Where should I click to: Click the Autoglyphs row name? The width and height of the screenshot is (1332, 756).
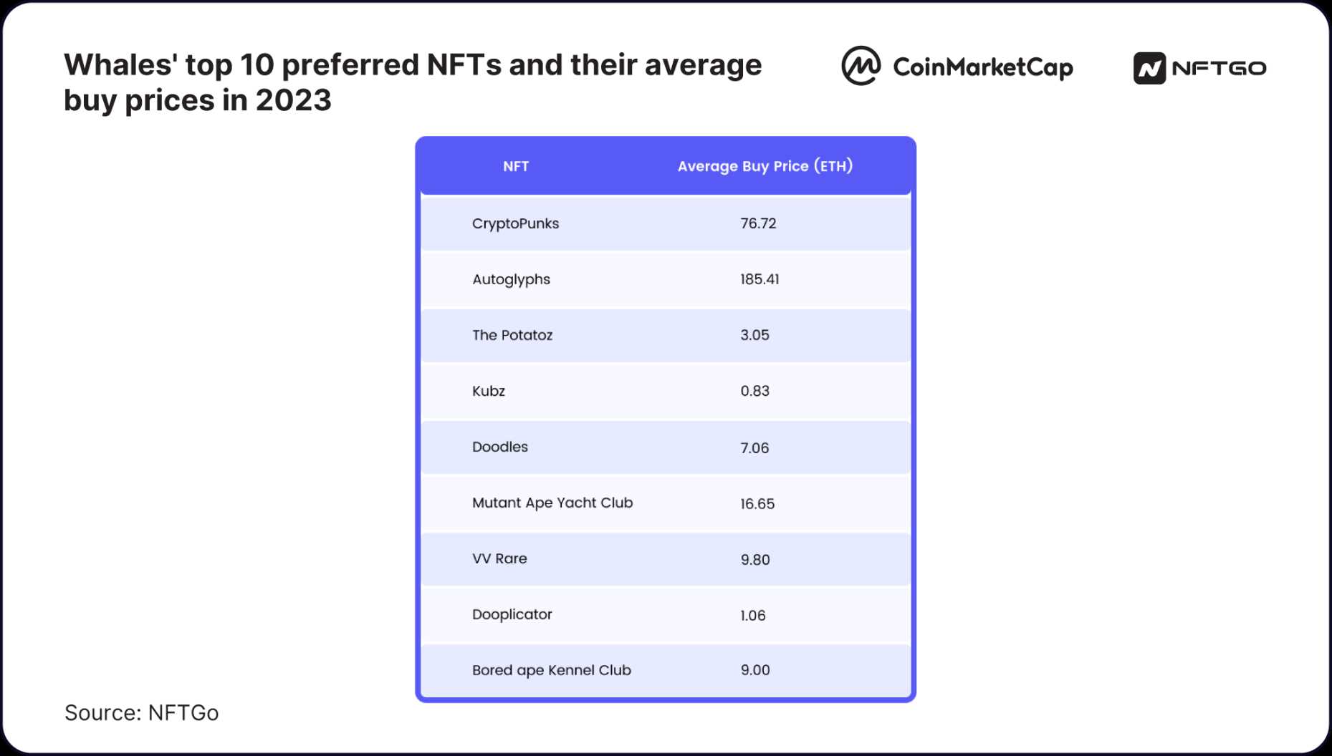[x=511, y=279]
